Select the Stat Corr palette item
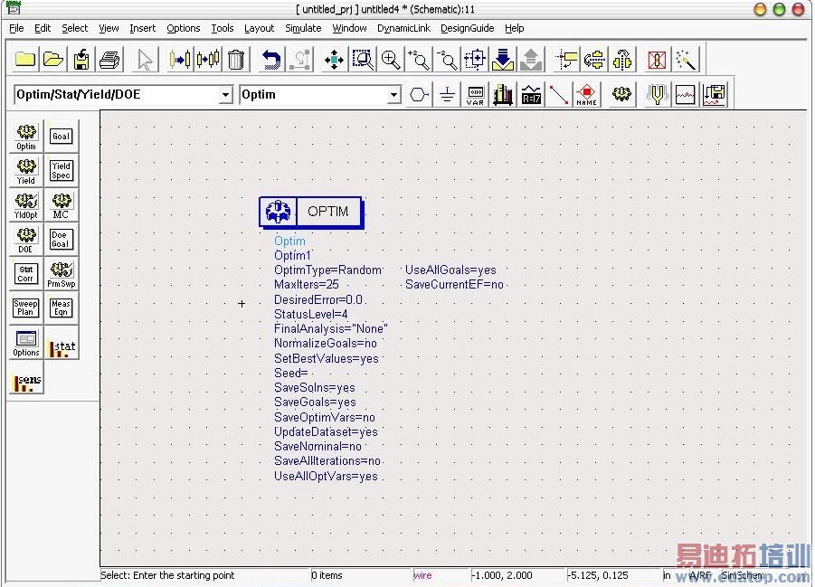The image size is (815, 587). 26,274
